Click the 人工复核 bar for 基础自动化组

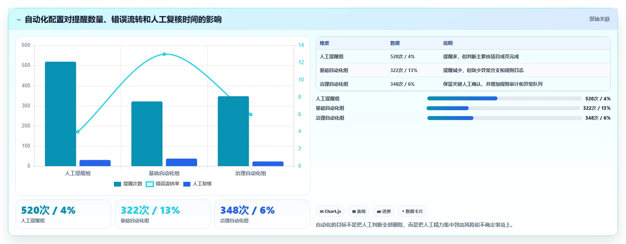(x=181, y=162)
